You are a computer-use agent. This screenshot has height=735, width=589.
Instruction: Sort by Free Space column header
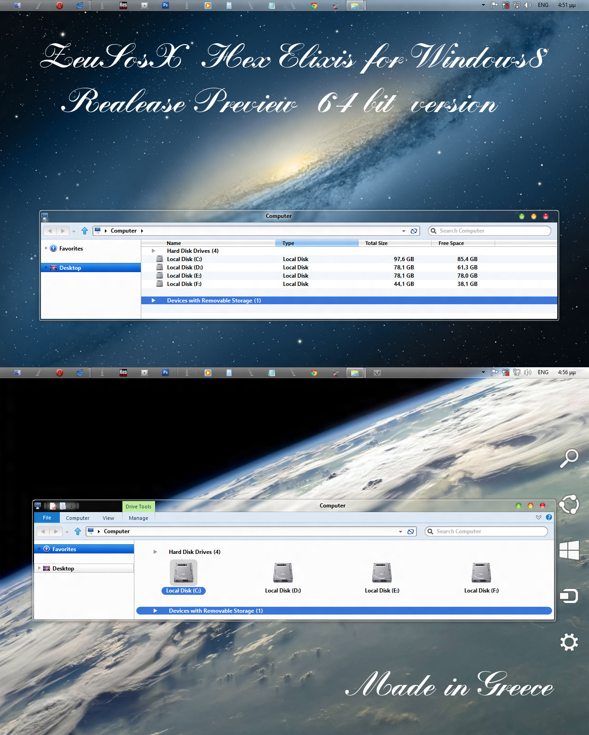463,243
